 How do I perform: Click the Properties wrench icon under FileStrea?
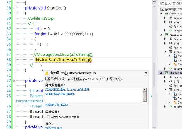click(171, 39)
